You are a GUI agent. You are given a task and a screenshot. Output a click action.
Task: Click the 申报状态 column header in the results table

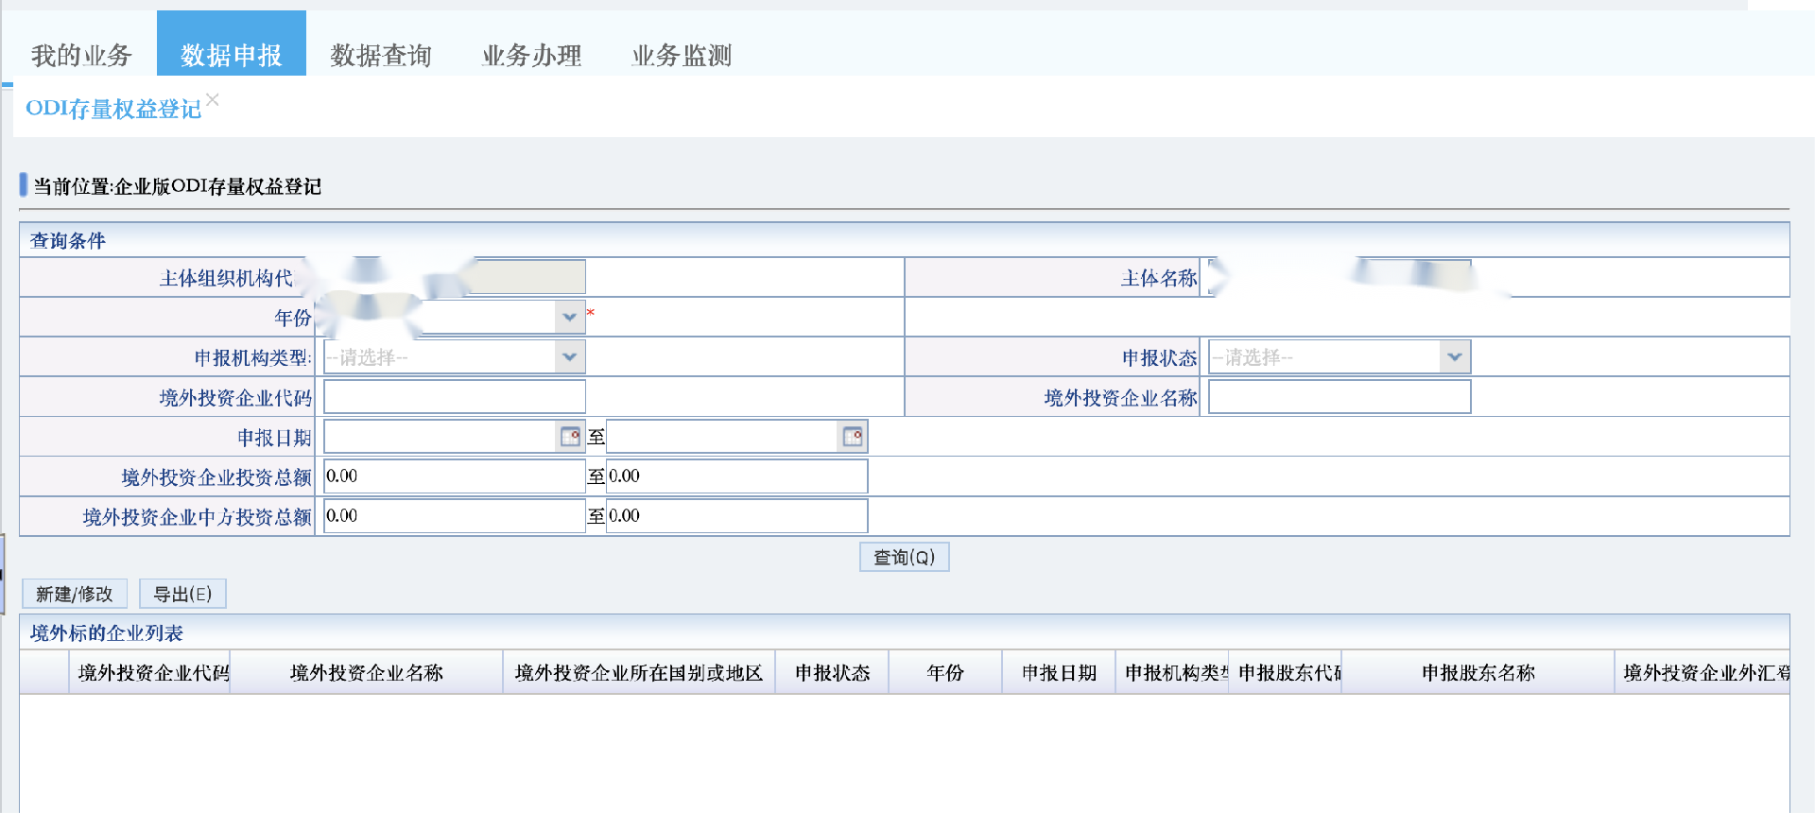click(832, 672)
